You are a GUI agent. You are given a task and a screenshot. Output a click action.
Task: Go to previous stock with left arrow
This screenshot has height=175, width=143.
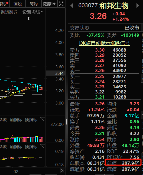pyautogui.click(x=72, y=5)
